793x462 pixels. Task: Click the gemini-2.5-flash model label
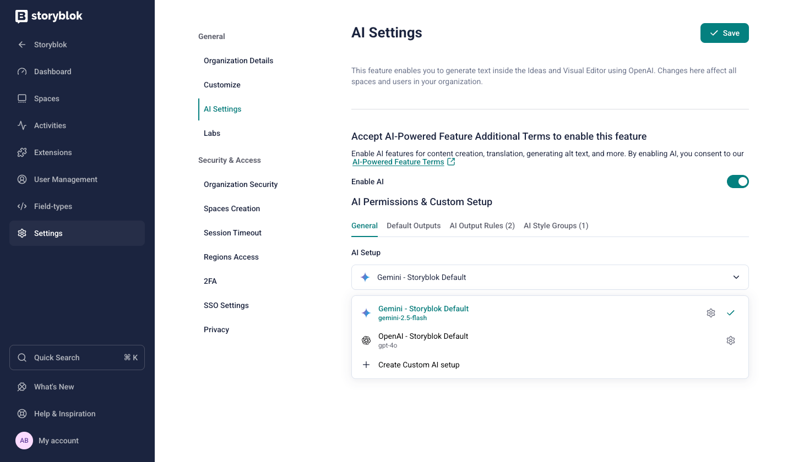(x=403, y=318)
